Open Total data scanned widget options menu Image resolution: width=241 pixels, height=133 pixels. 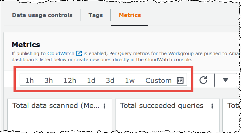point(104,106)
